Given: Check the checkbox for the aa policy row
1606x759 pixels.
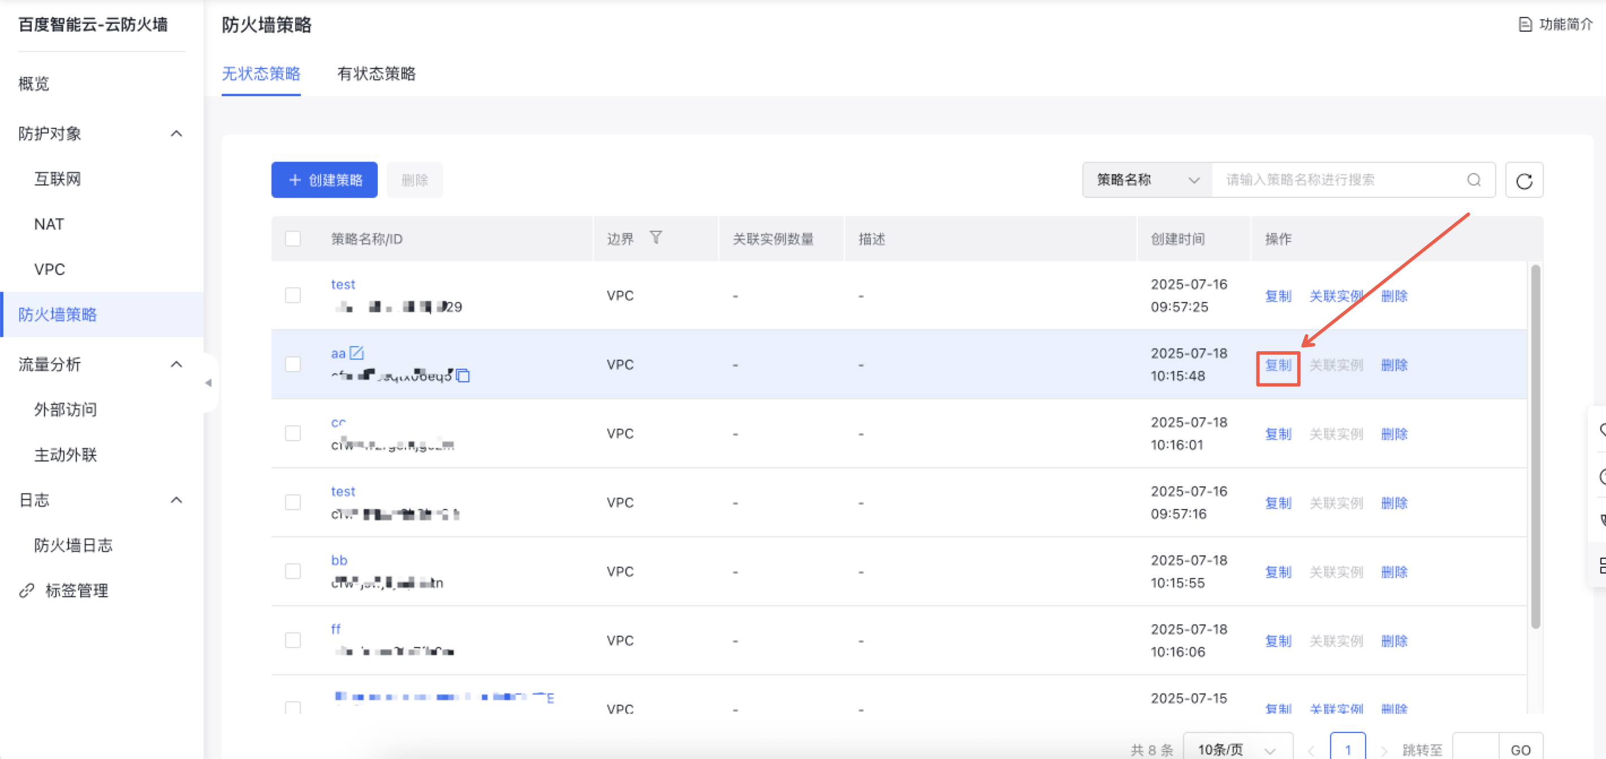Looking at the screenshot, I should 293,364.
